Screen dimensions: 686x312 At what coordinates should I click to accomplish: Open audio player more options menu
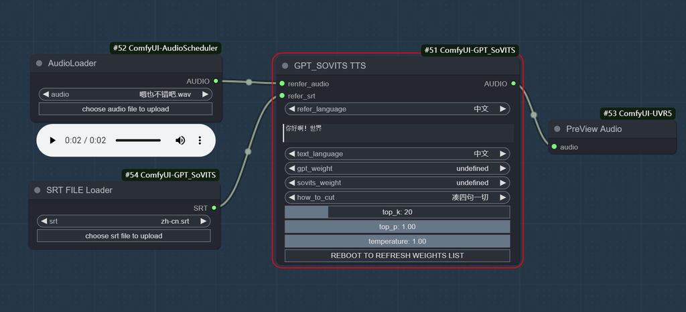(x=200, y=141)
